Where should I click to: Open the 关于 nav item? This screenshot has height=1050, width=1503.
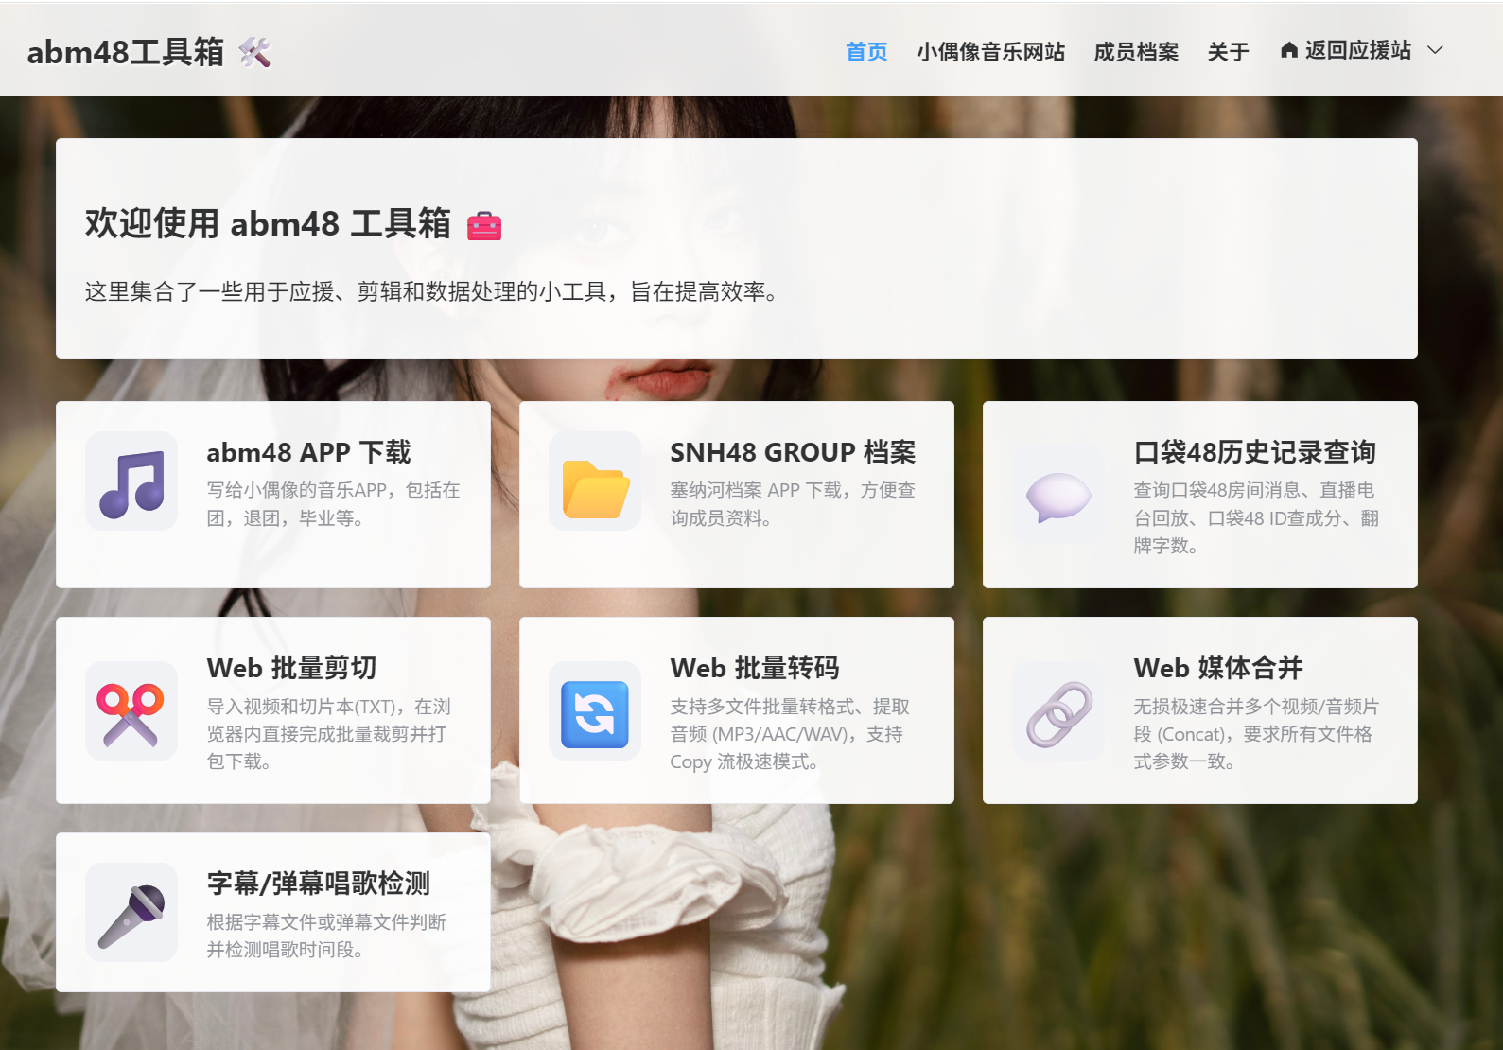coord(1228,51)
